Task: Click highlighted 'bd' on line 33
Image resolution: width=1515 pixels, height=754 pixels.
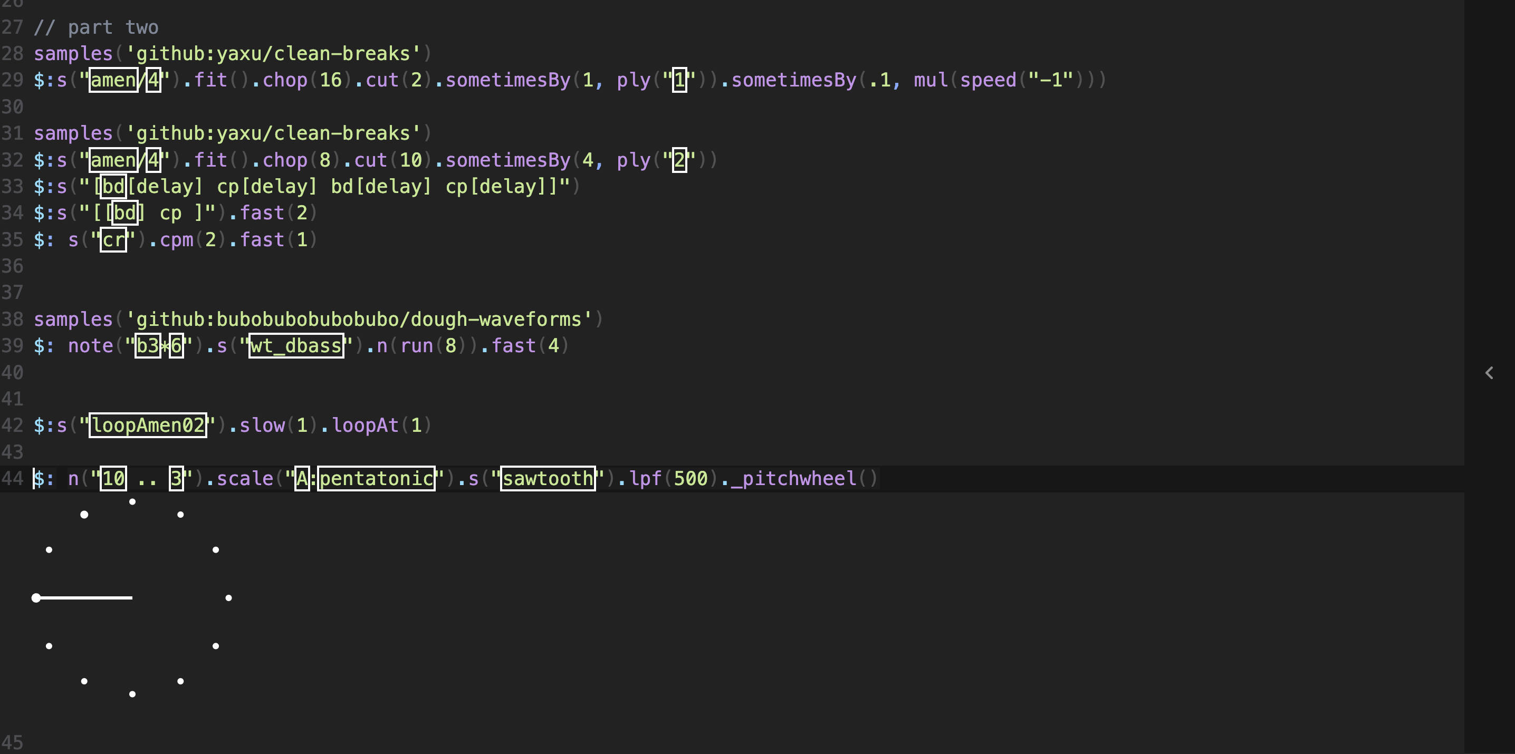Action: [113, 186]
